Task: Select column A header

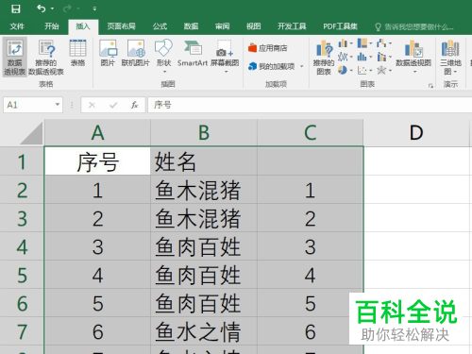Action: [97, 132]
